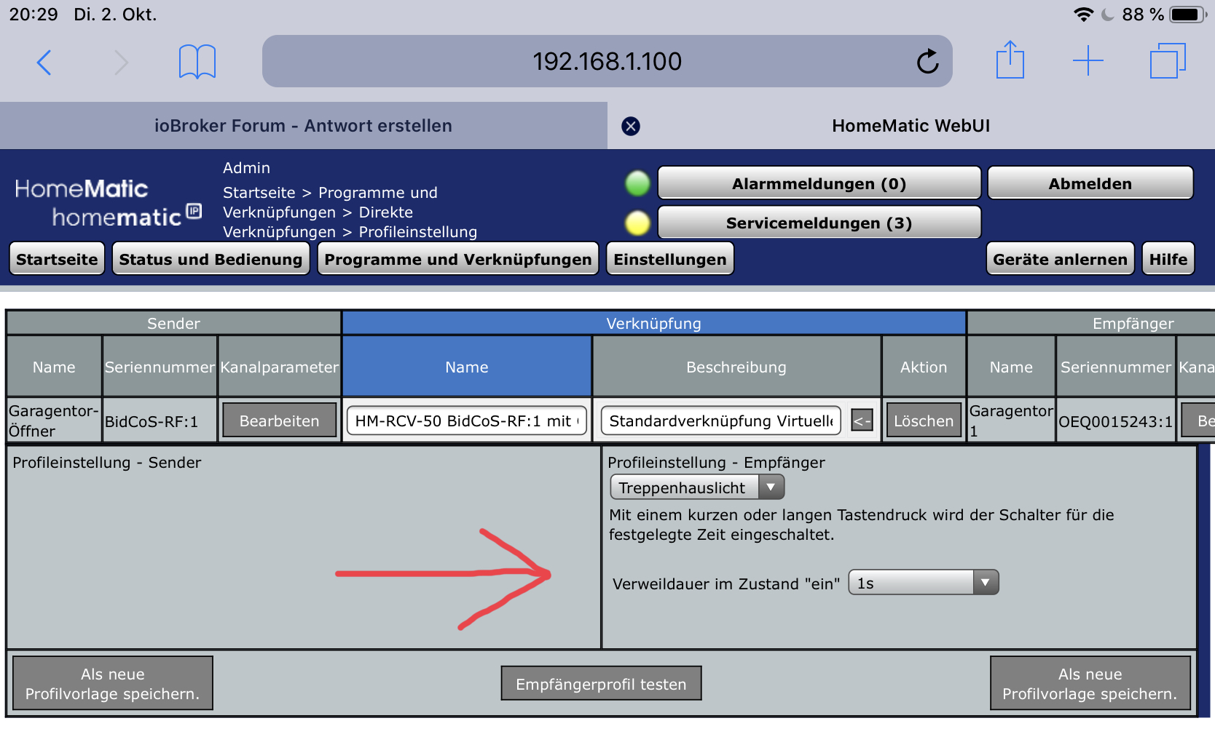The width and height of the screenshot is (1215, 745).
Task: Click the breadcrumb path text
Action: (350, 212)
